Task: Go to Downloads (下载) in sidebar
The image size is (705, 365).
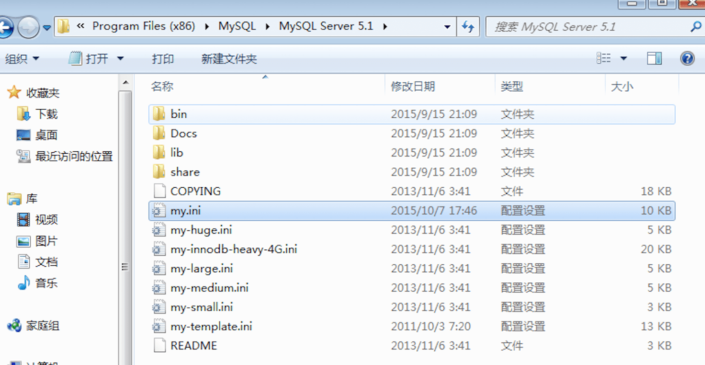Action: tap(37, 114)
